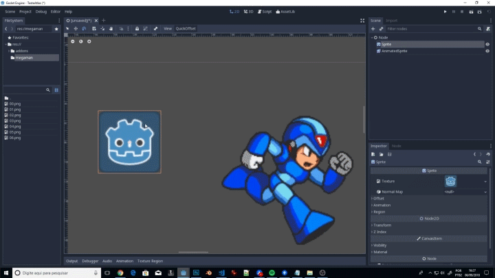Click the list-select tool in viewport toolbar
The image size is (495, 278).
click(94, 29)
